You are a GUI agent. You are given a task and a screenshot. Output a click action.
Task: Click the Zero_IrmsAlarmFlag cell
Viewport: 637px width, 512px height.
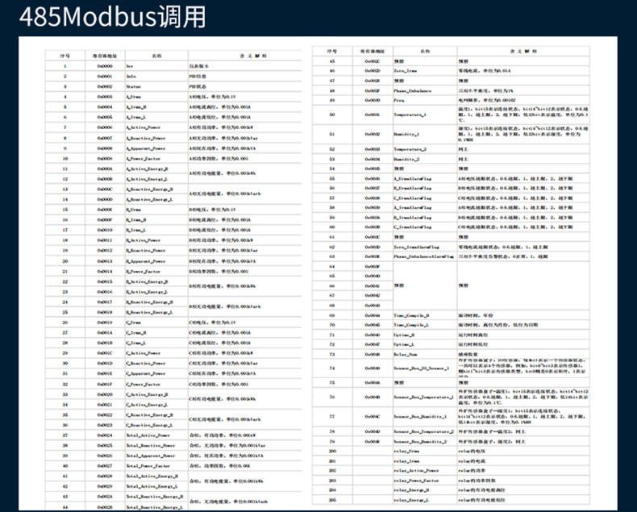[416, 247]
